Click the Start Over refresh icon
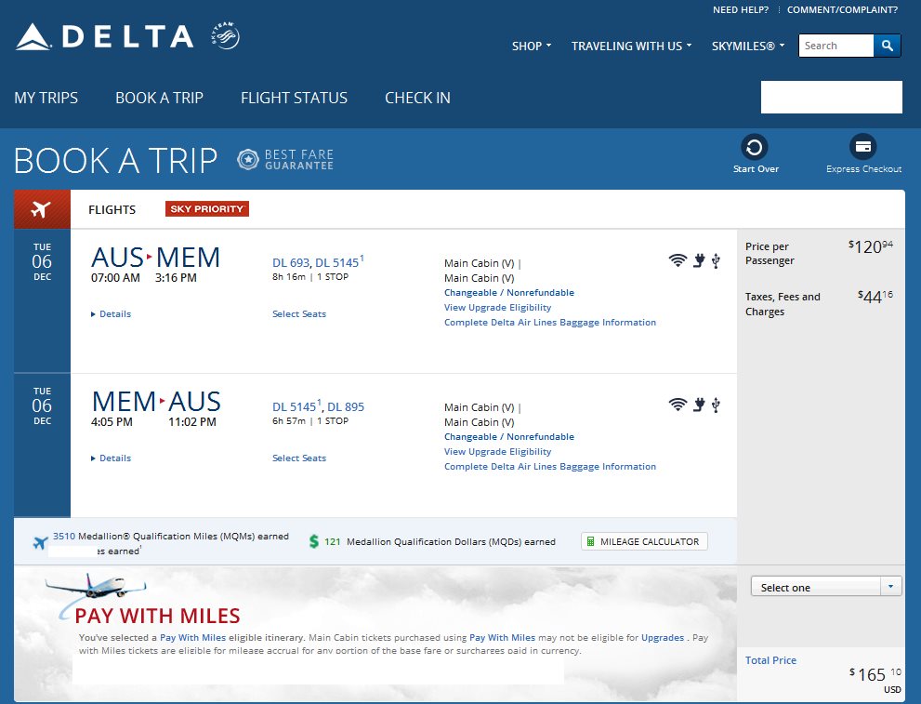 pos(754,147)
